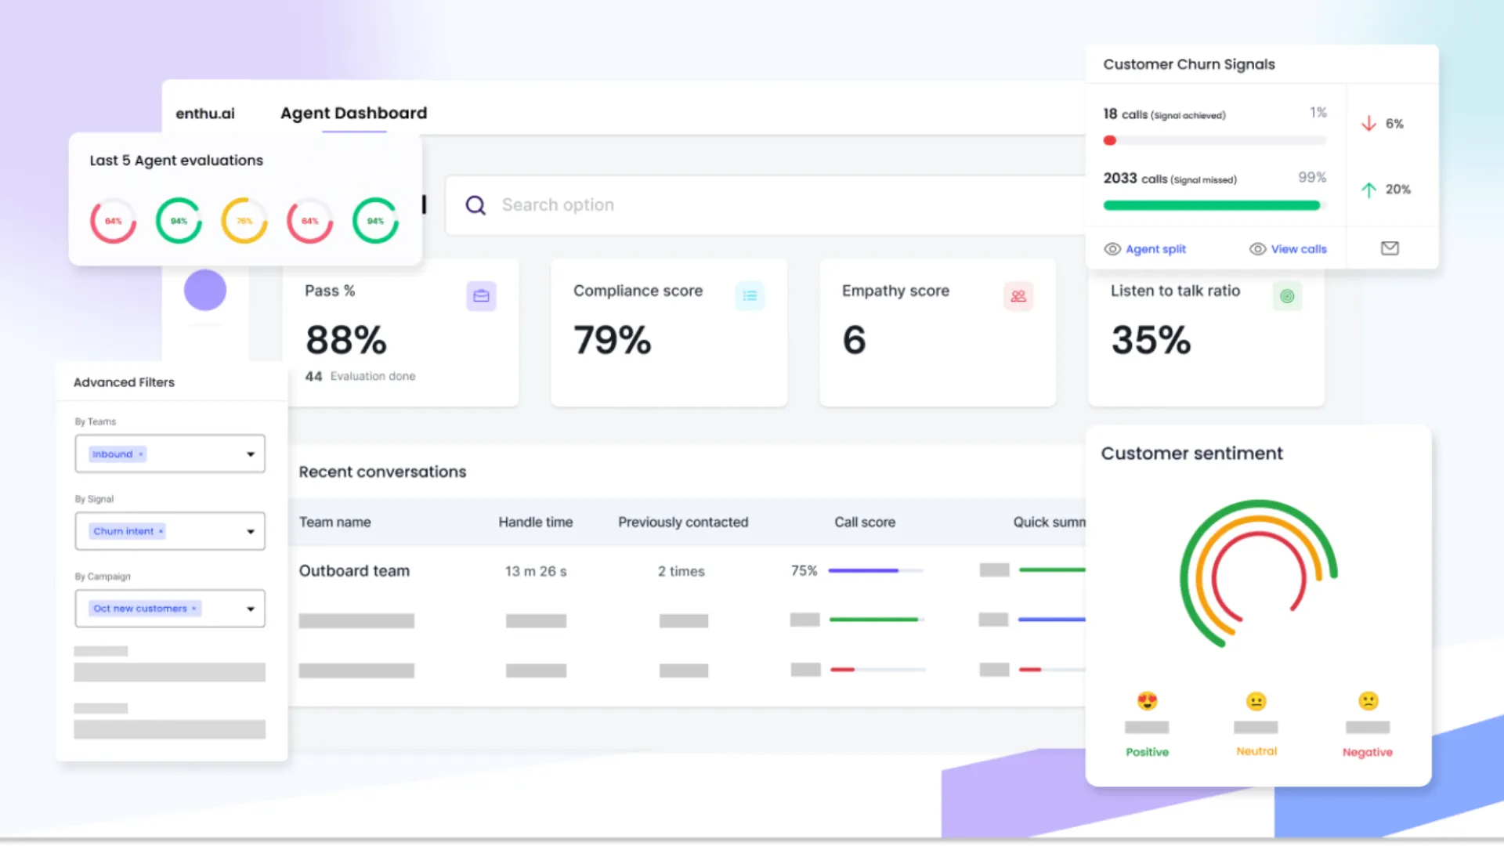Remove the Churn intent signal tag
1504x846 pixels.
tap(161, 531)
